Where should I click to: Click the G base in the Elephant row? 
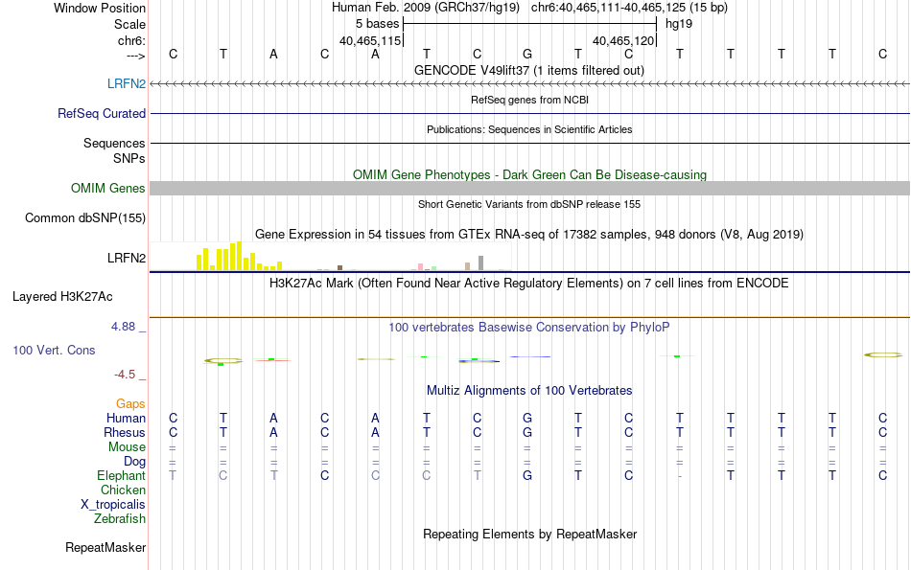[x=527, y=475]
